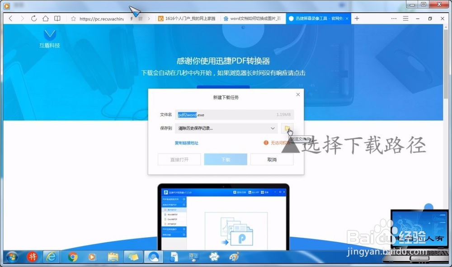This screenshot has width=452, height=267.
Task: Open the 保存到 save location dropdown
Action: point(226,128)
